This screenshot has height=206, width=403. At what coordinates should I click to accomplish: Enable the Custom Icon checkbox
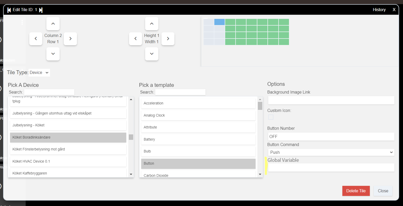[x=271, y=117]
